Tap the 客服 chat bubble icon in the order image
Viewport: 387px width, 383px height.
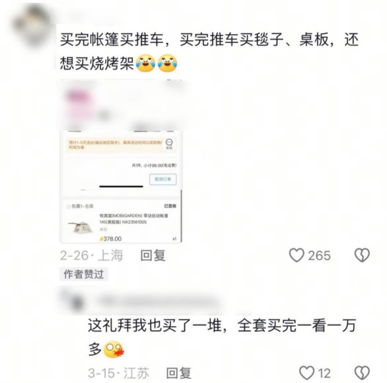tap(169, 144)
